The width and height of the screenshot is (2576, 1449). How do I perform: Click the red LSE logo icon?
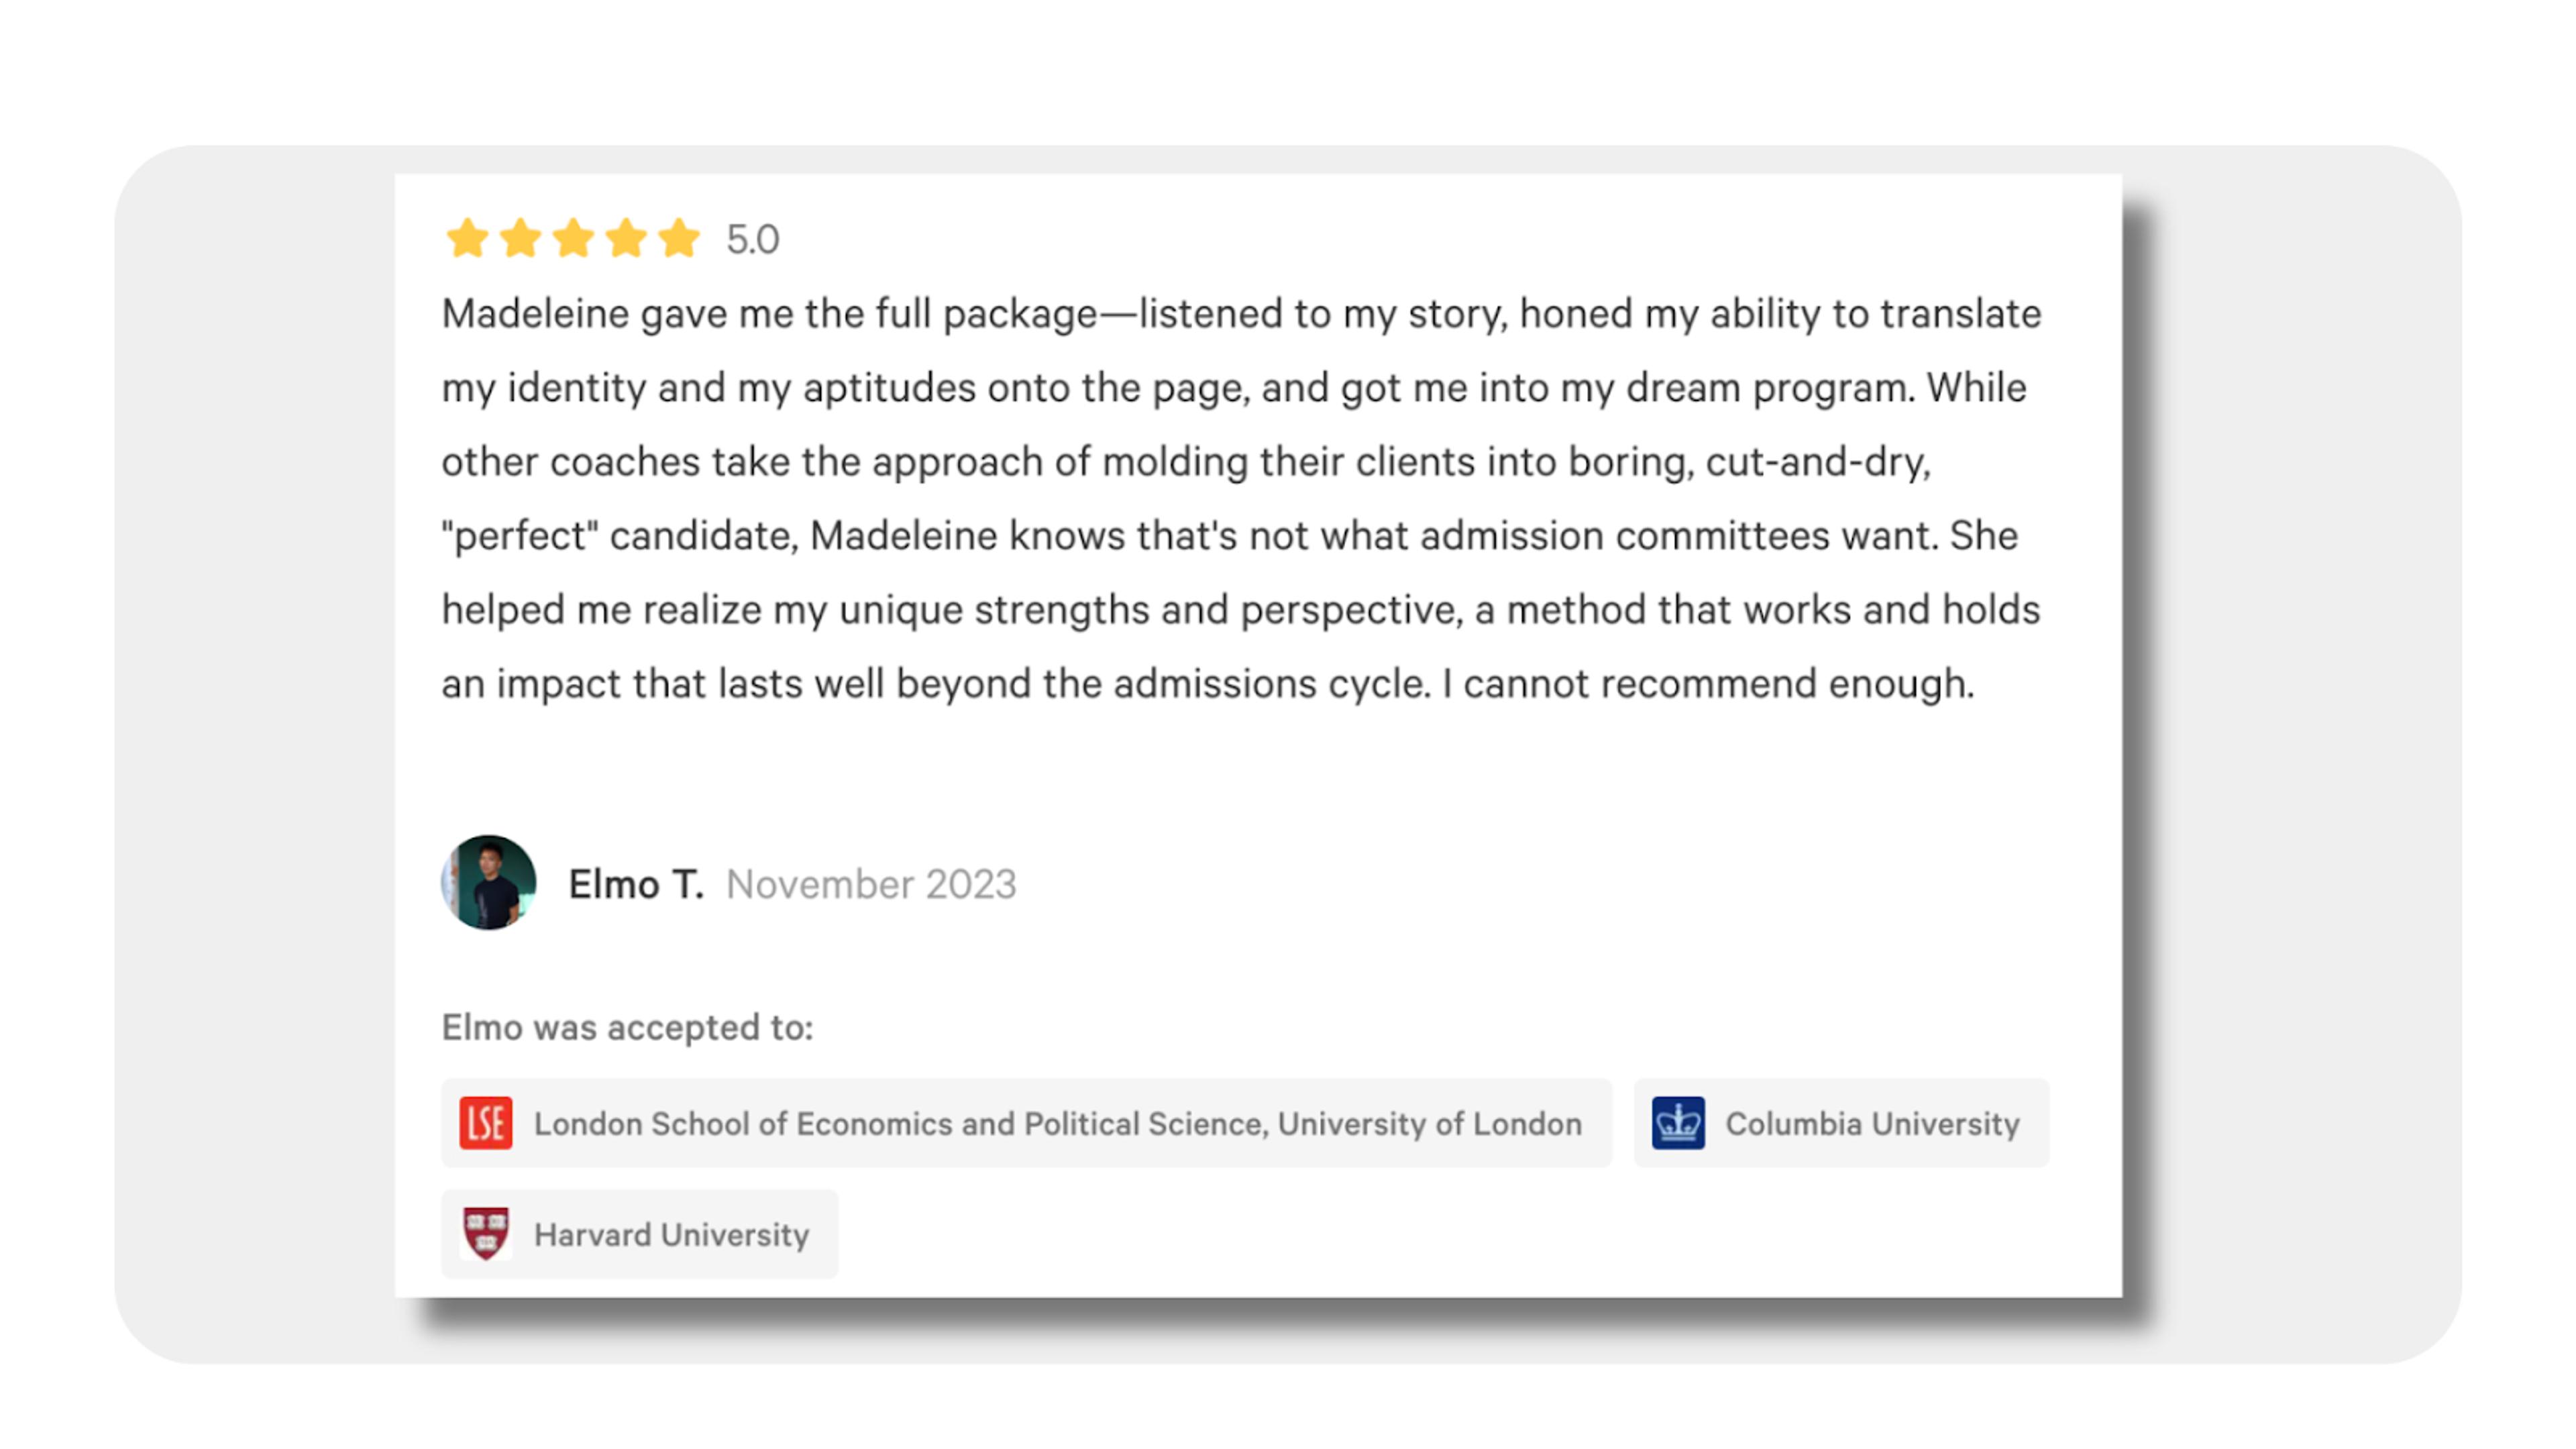pyautogui.click(x=486, y=1123)
